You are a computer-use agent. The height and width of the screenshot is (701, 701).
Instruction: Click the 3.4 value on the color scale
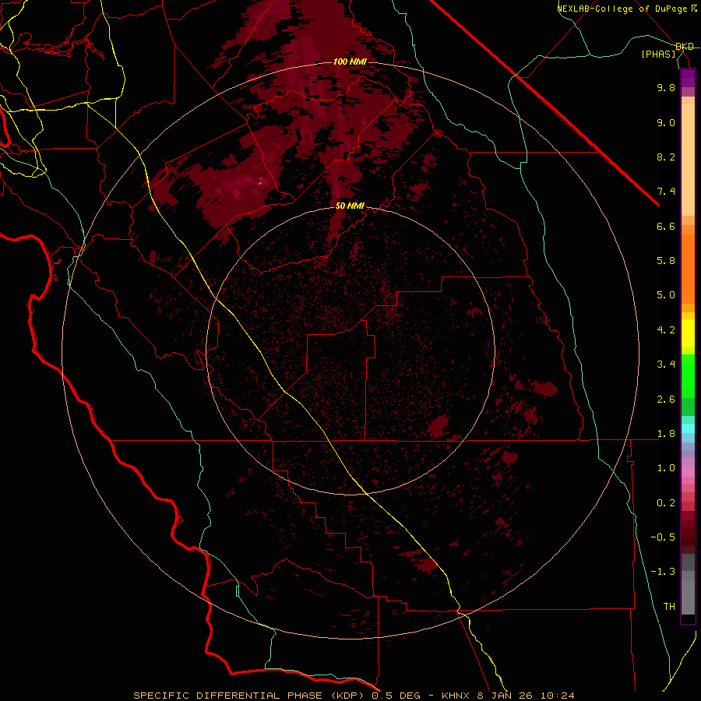[666, 365]
